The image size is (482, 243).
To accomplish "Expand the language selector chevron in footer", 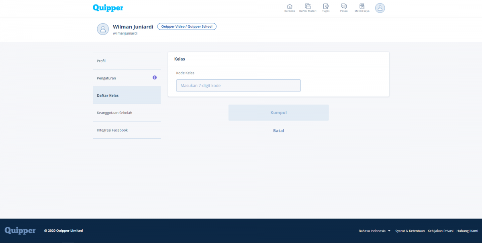I will (x=389, y=231).
